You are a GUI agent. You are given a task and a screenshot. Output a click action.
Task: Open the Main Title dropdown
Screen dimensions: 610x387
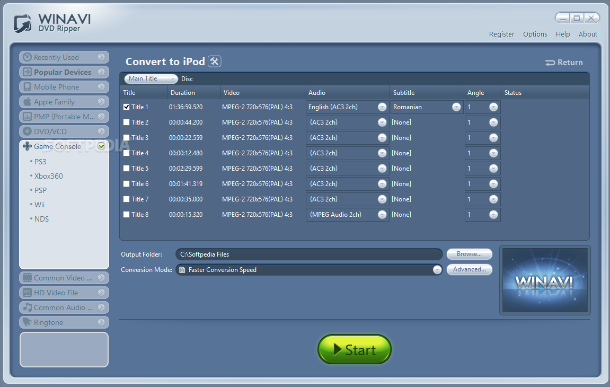[x=151, y=78]
